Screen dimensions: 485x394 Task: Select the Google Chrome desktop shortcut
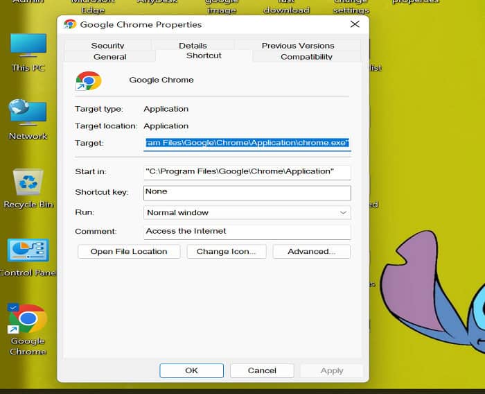click(x=28, y=330)
